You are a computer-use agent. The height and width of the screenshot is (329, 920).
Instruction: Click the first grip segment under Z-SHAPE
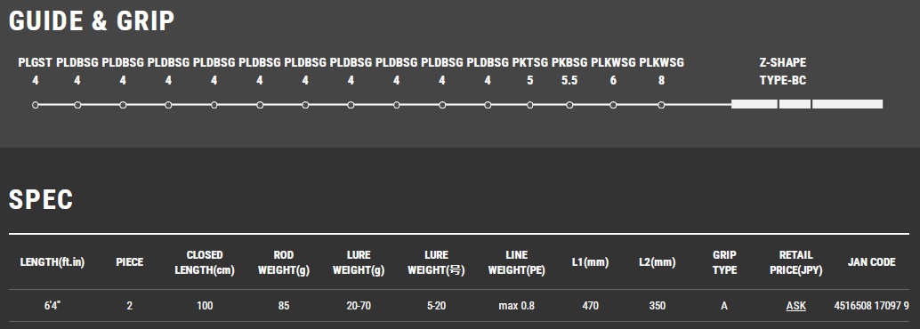(x=754, y=104)
